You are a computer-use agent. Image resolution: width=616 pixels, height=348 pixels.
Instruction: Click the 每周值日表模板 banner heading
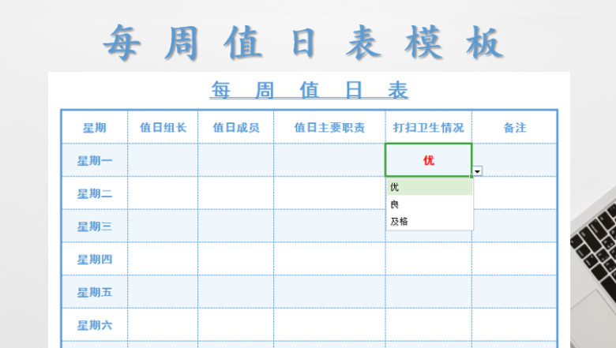pyautogui.click(x=303, y=43)
